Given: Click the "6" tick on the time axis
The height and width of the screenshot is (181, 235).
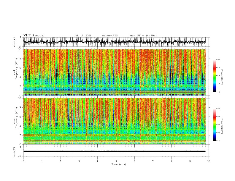Looking at the screenshot, I should pos(134,161).
